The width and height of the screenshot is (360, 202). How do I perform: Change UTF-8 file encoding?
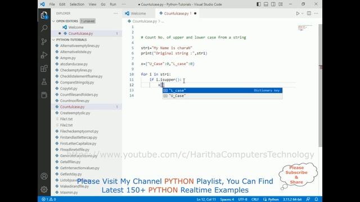coord(242,199)
